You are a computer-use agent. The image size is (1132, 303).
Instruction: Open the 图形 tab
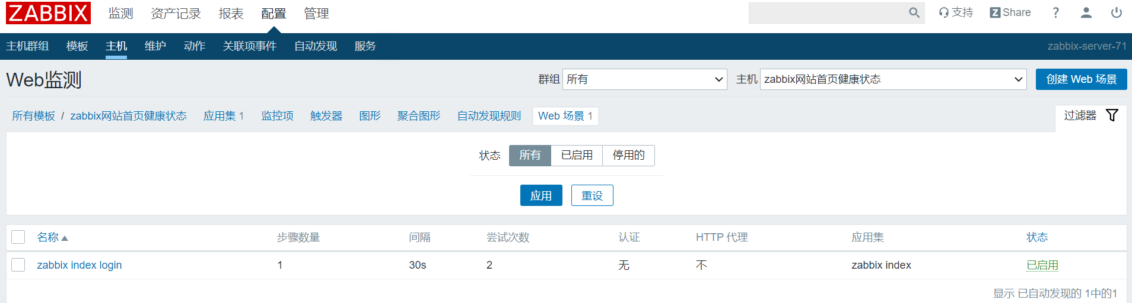click(x=370, y=116)
